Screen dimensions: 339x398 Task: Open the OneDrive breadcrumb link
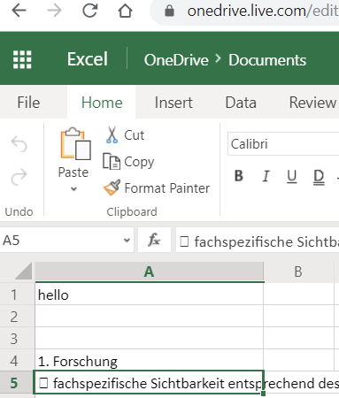coord(176,60)
